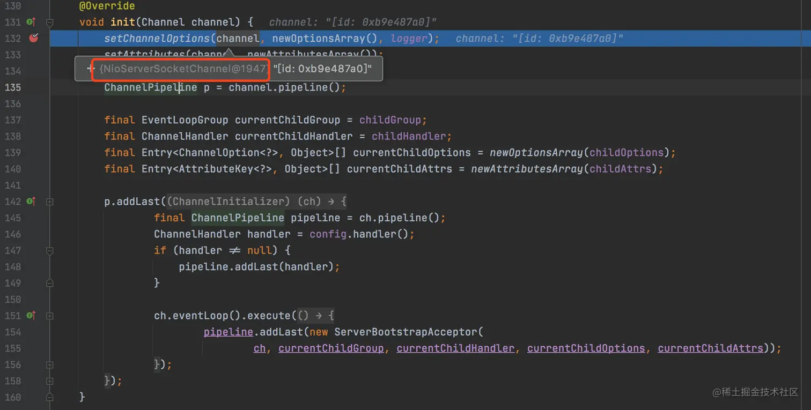Click the setChannelOptions call on line 132
Viewport: 811px width, 410px height.
click(157, 39)
